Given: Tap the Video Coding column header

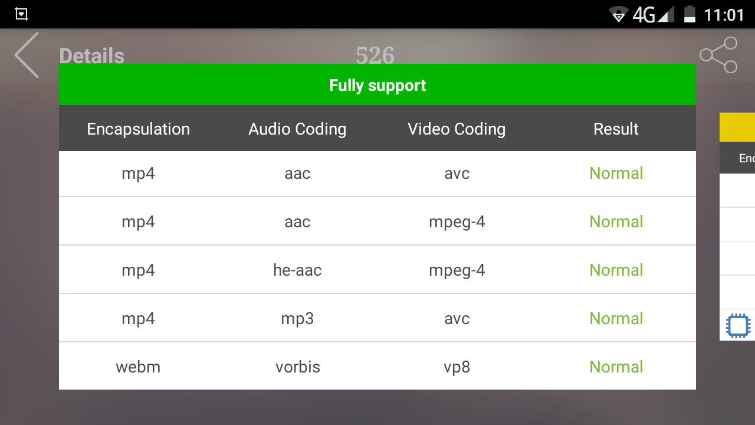Looking at the screenshot, I should (457, 129).
